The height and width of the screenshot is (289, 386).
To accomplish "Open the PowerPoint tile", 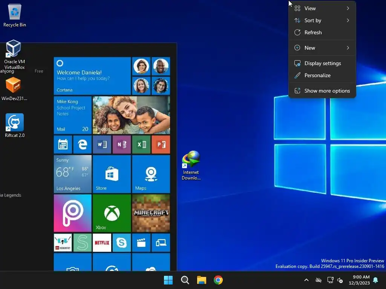I will pyautogui.click(x=161, y=144).
